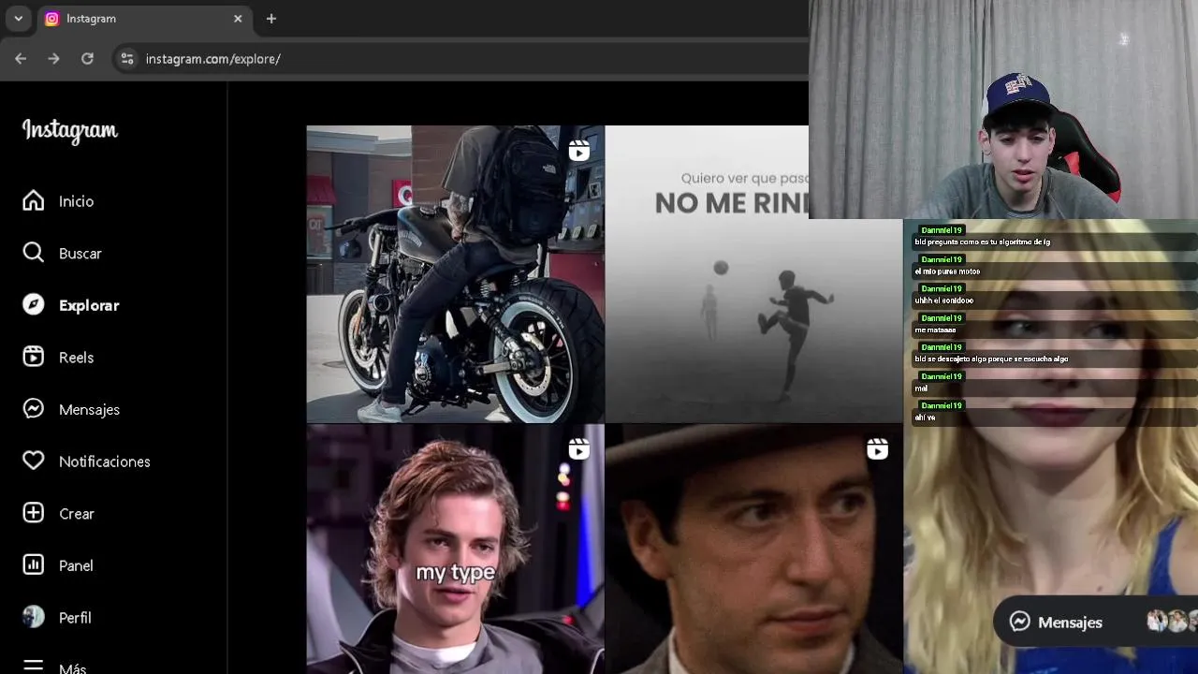The height and width of the screenshot is (674, 1198).
Task: Open a new browser tab with plus
Action: coord(271,19)
